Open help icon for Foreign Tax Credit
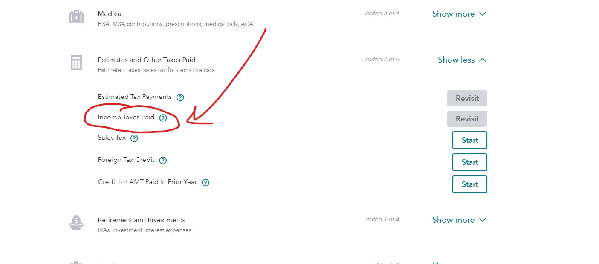599x264 pixels. (163, 160)
